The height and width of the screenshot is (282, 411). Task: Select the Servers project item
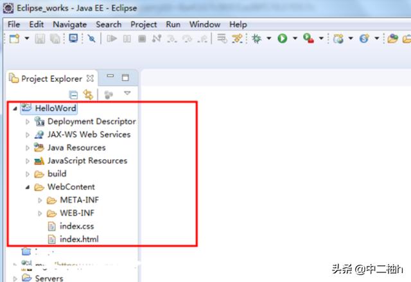point(49,278)
